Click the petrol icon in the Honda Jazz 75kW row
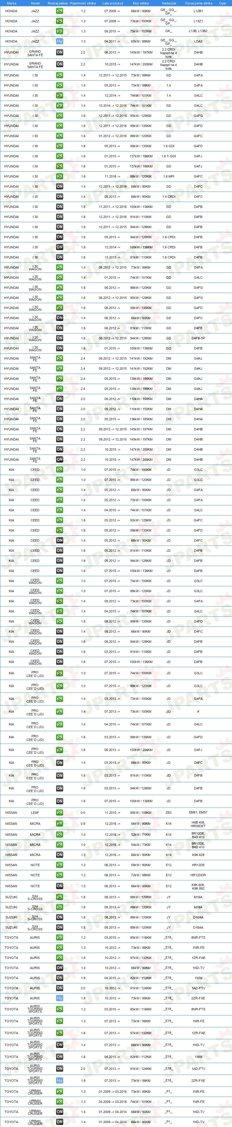 click(x=59, y=31)
